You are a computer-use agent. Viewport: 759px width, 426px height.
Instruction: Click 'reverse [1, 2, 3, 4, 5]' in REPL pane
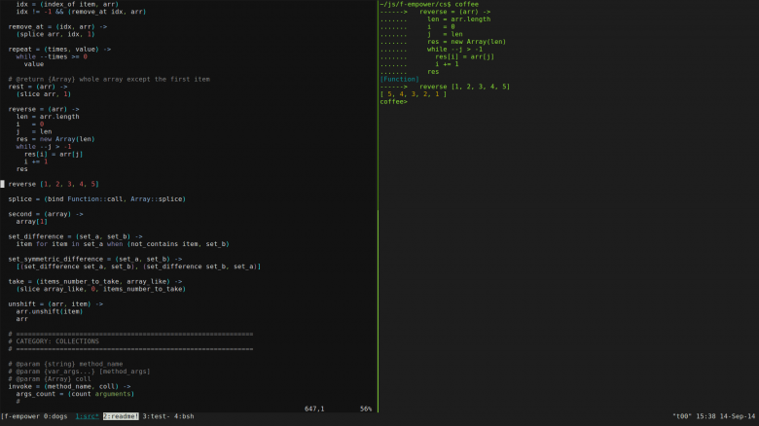[x=465, y=87]
